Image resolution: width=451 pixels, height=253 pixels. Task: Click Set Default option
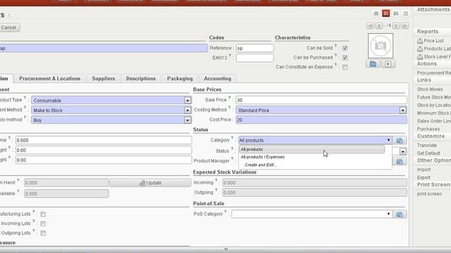click(x=428, y=153)
